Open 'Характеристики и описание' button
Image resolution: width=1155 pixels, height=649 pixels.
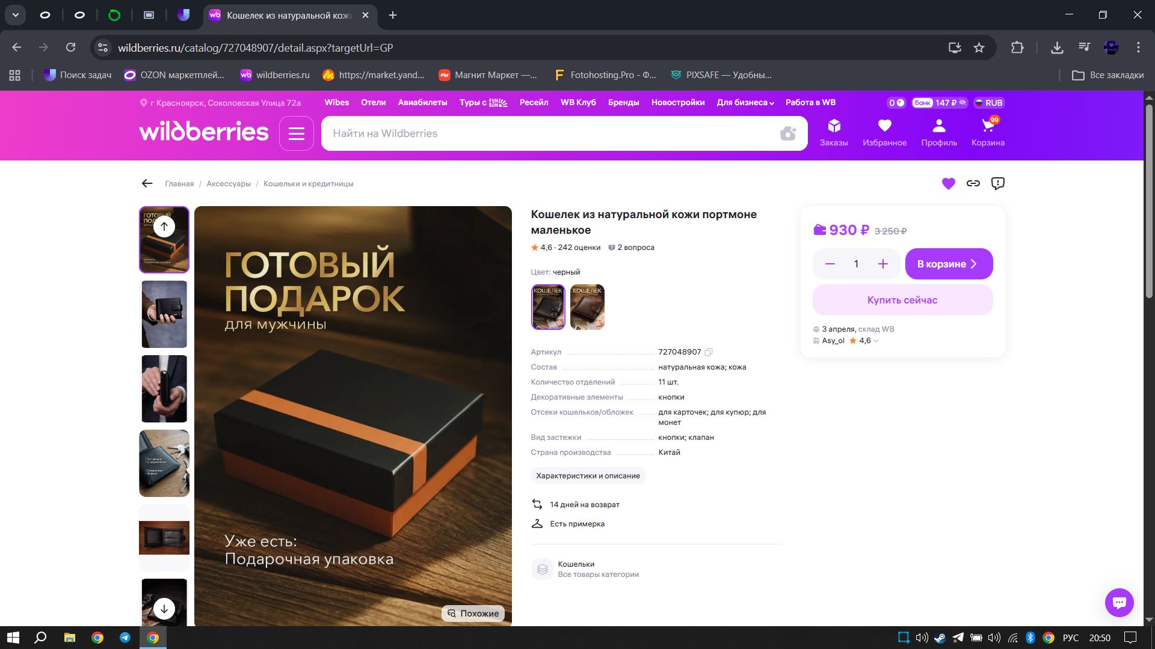point(588,476)
